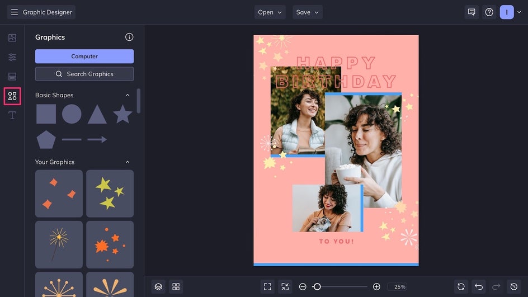Open the Image Manager sidebar tab
Screen dimensions: 528x297
click(x=12, y=37)
